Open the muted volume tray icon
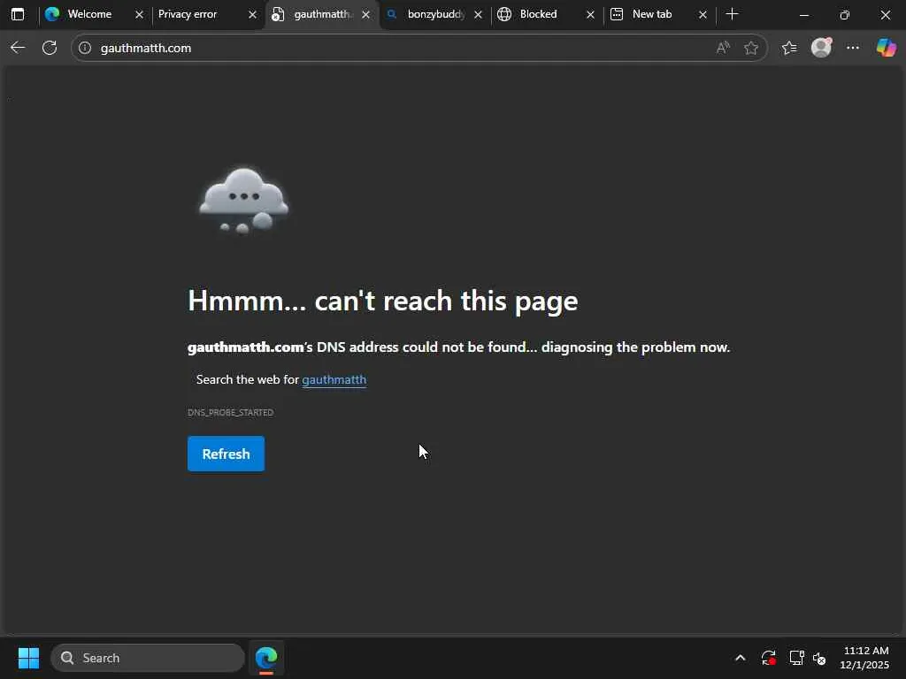906x679 pixels. coord(819,658)
